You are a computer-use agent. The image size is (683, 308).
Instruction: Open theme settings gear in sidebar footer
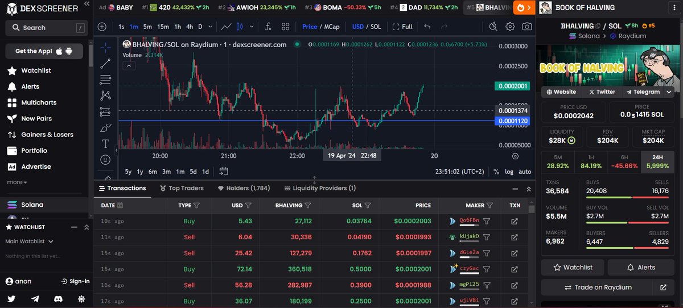(x=81, y=298)
